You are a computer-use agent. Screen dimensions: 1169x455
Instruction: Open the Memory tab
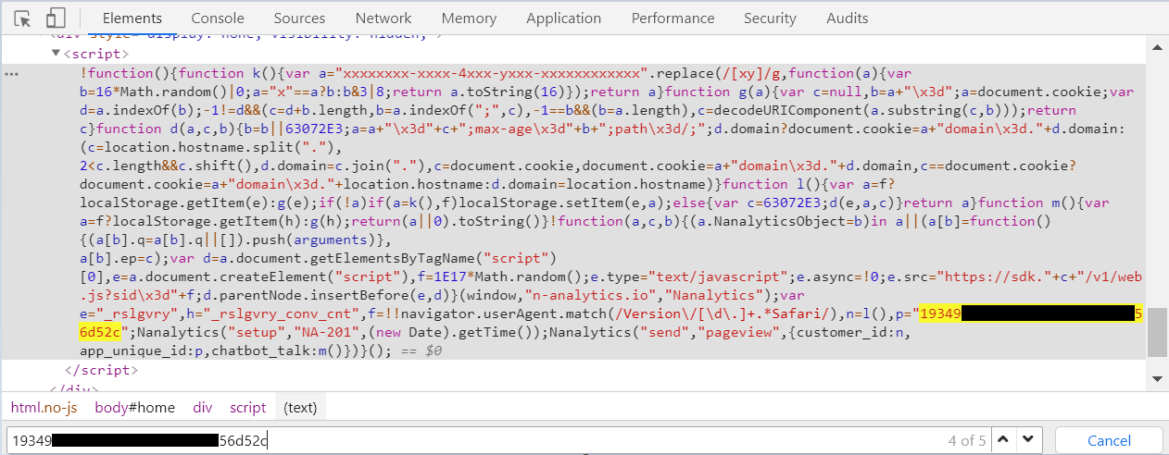[x=469, y=18]
